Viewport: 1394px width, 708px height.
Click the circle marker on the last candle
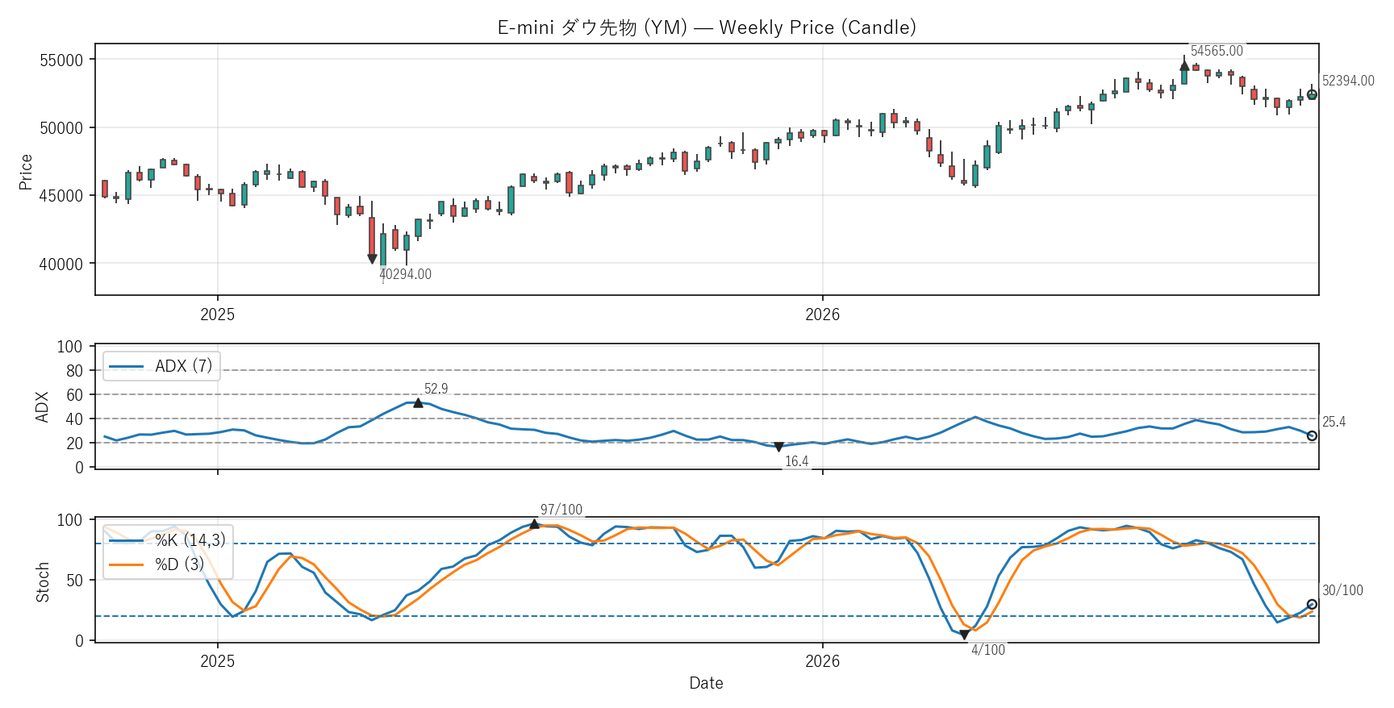tap(1312, 94)
